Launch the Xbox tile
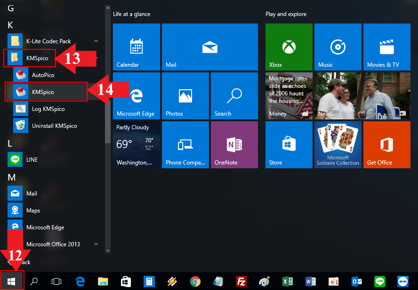 pyautogui.click(x=289, y=47)
